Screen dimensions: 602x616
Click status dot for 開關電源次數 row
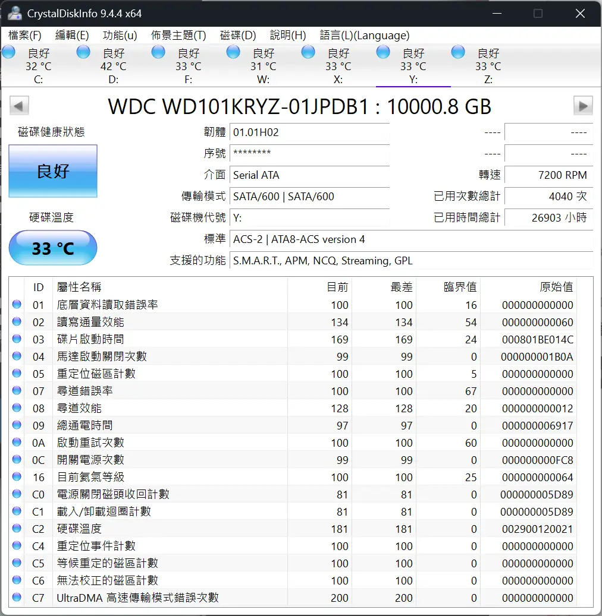pos(17,459)
